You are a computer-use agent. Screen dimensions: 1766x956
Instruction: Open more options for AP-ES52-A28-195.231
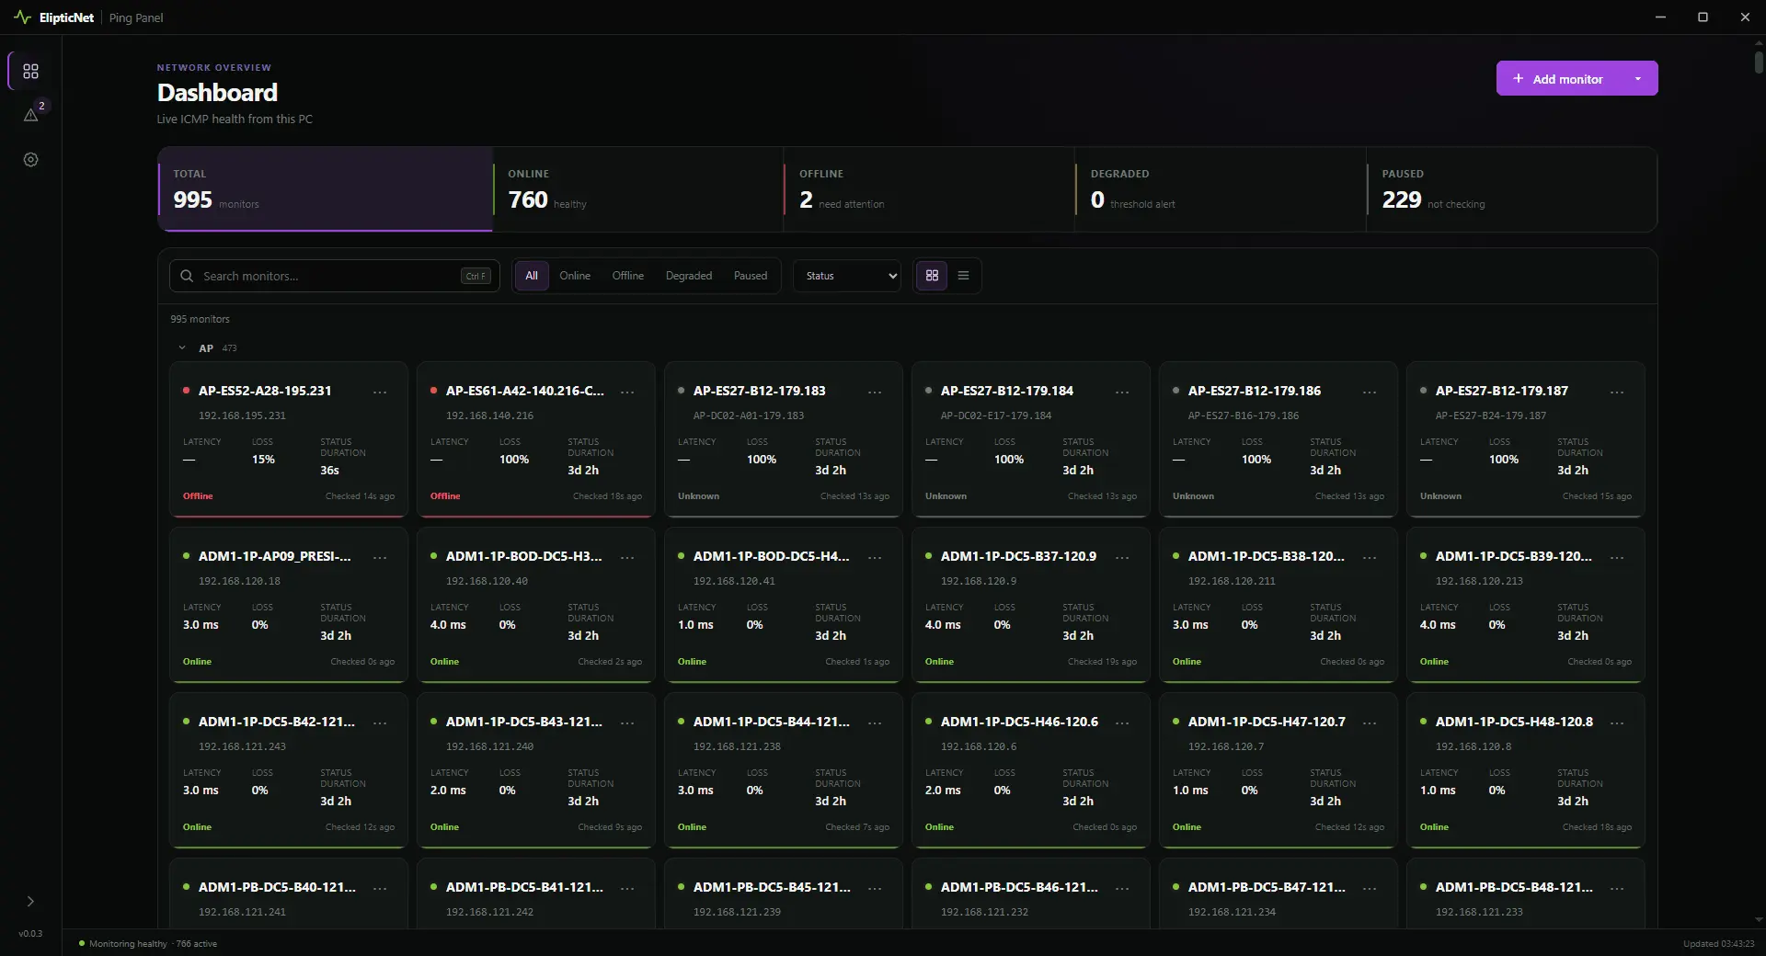(x=380, y=392)
